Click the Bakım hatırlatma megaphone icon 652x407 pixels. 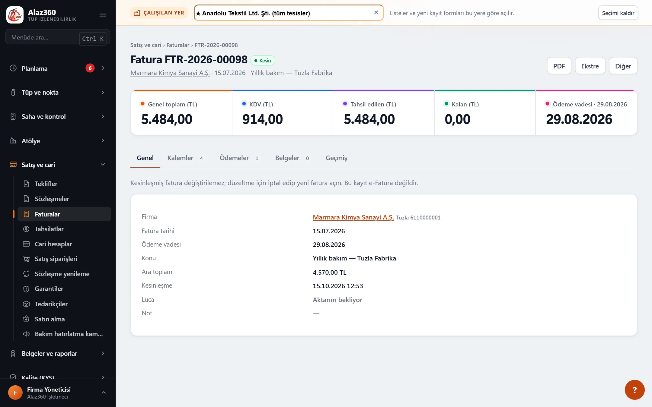pos(26,334)
